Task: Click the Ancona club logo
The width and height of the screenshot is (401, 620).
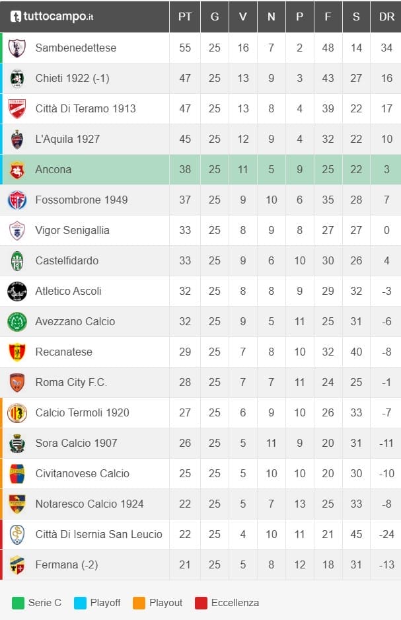Action: (17, 170)
